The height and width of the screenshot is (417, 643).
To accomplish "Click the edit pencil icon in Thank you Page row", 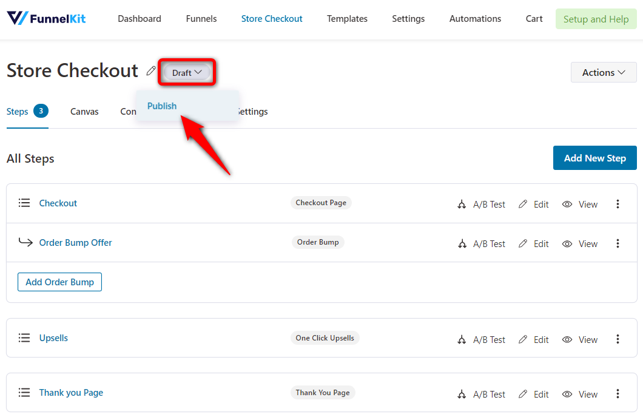I will pyautogui.click(x=523, y=394).
